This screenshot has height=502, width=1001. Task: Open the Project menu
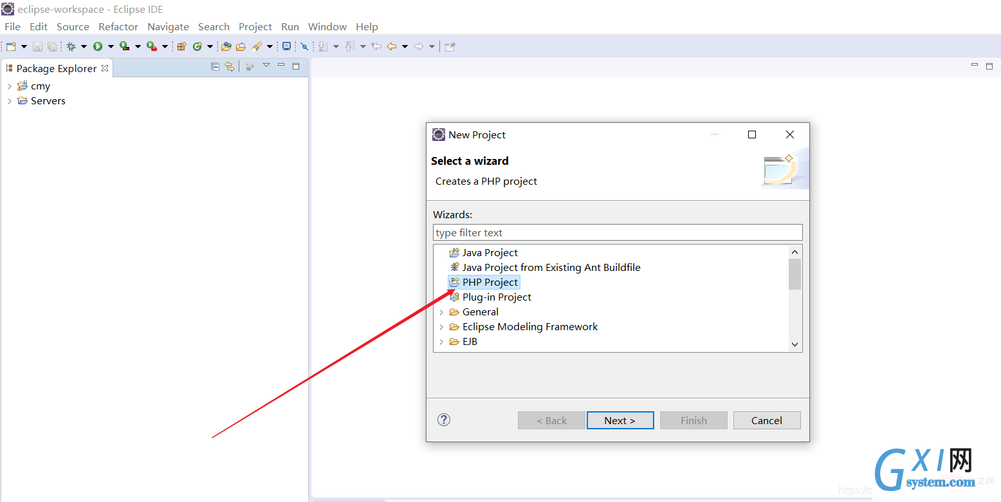point(255,26)
